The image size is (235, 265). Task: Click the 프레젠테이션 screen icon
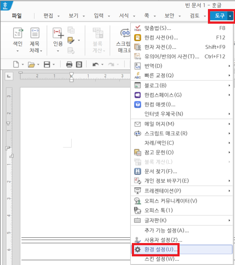coord(137,191)
